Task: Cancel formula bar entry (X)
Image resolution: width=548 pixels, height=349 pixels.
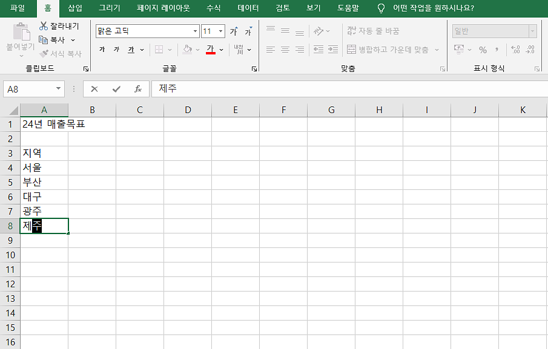Action: [x=94, y=89]
